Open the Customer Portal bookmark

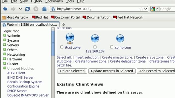pos(65,17)
